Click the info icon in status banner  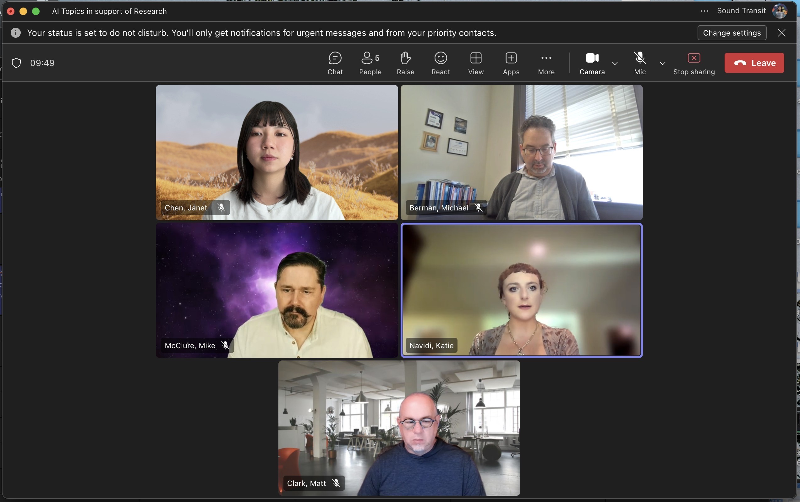16,33
